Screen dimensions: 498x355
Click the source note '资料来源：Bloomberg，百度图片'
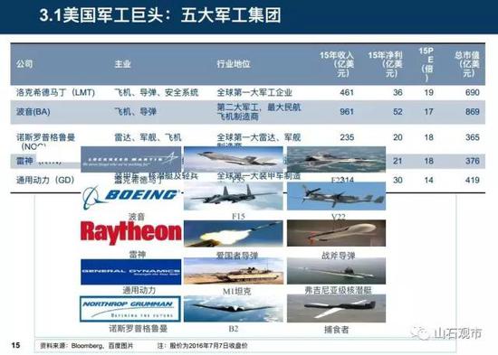click(87, 345)
